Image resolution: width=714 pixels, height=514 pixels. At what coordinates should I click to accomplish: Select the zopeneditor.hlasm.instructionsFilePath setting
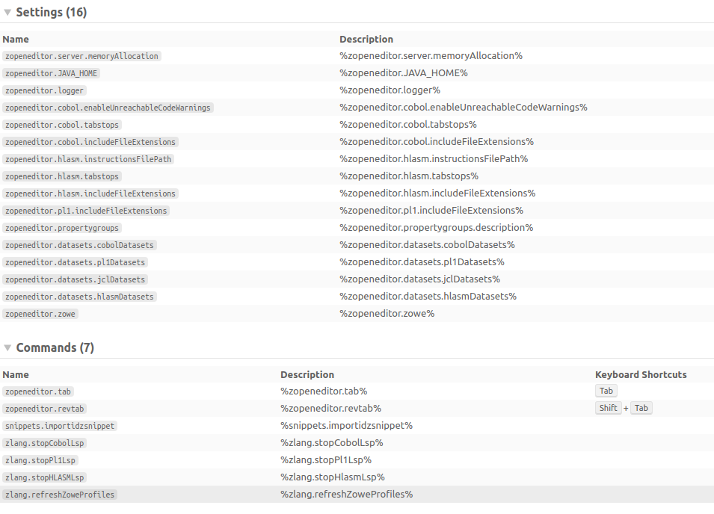(x=87, y=158)
